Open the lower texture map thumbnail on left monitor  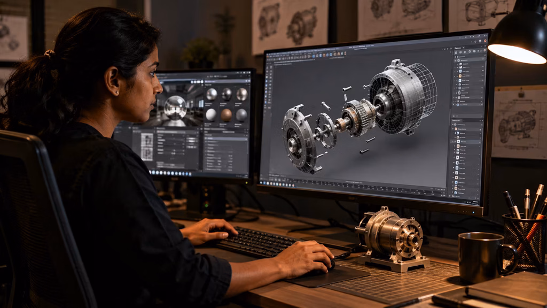pos(147,154)
